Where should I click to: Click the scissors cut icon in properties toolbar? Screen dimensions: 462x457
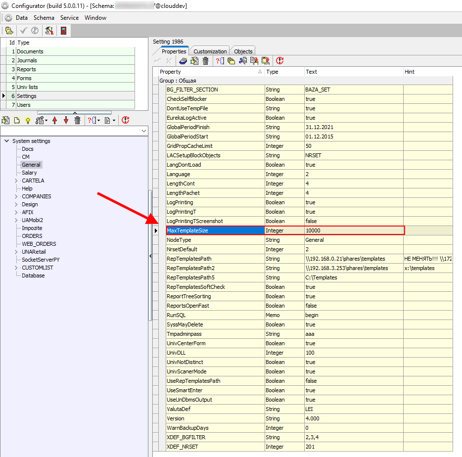[x=243, y=61]
